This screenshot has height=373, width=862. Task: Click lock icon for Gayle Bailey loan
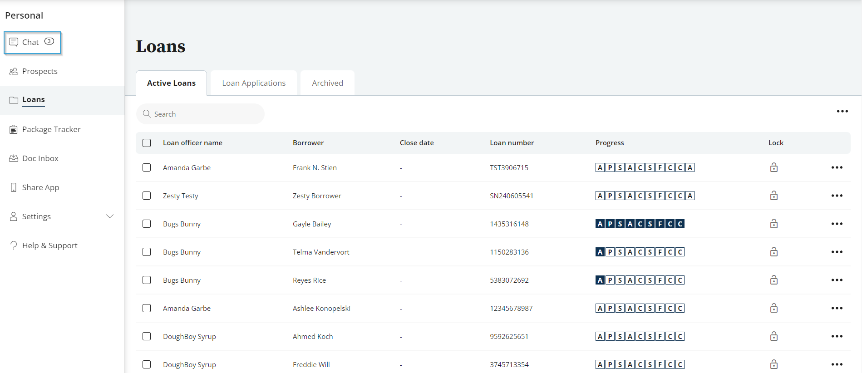pyautogui.click(x=773, y=224)
